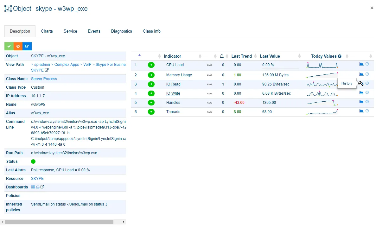Sort table by Last Trend column arrows
This screenshot has height=228, width=376.
pyautogui.click(x=255, y=56)
